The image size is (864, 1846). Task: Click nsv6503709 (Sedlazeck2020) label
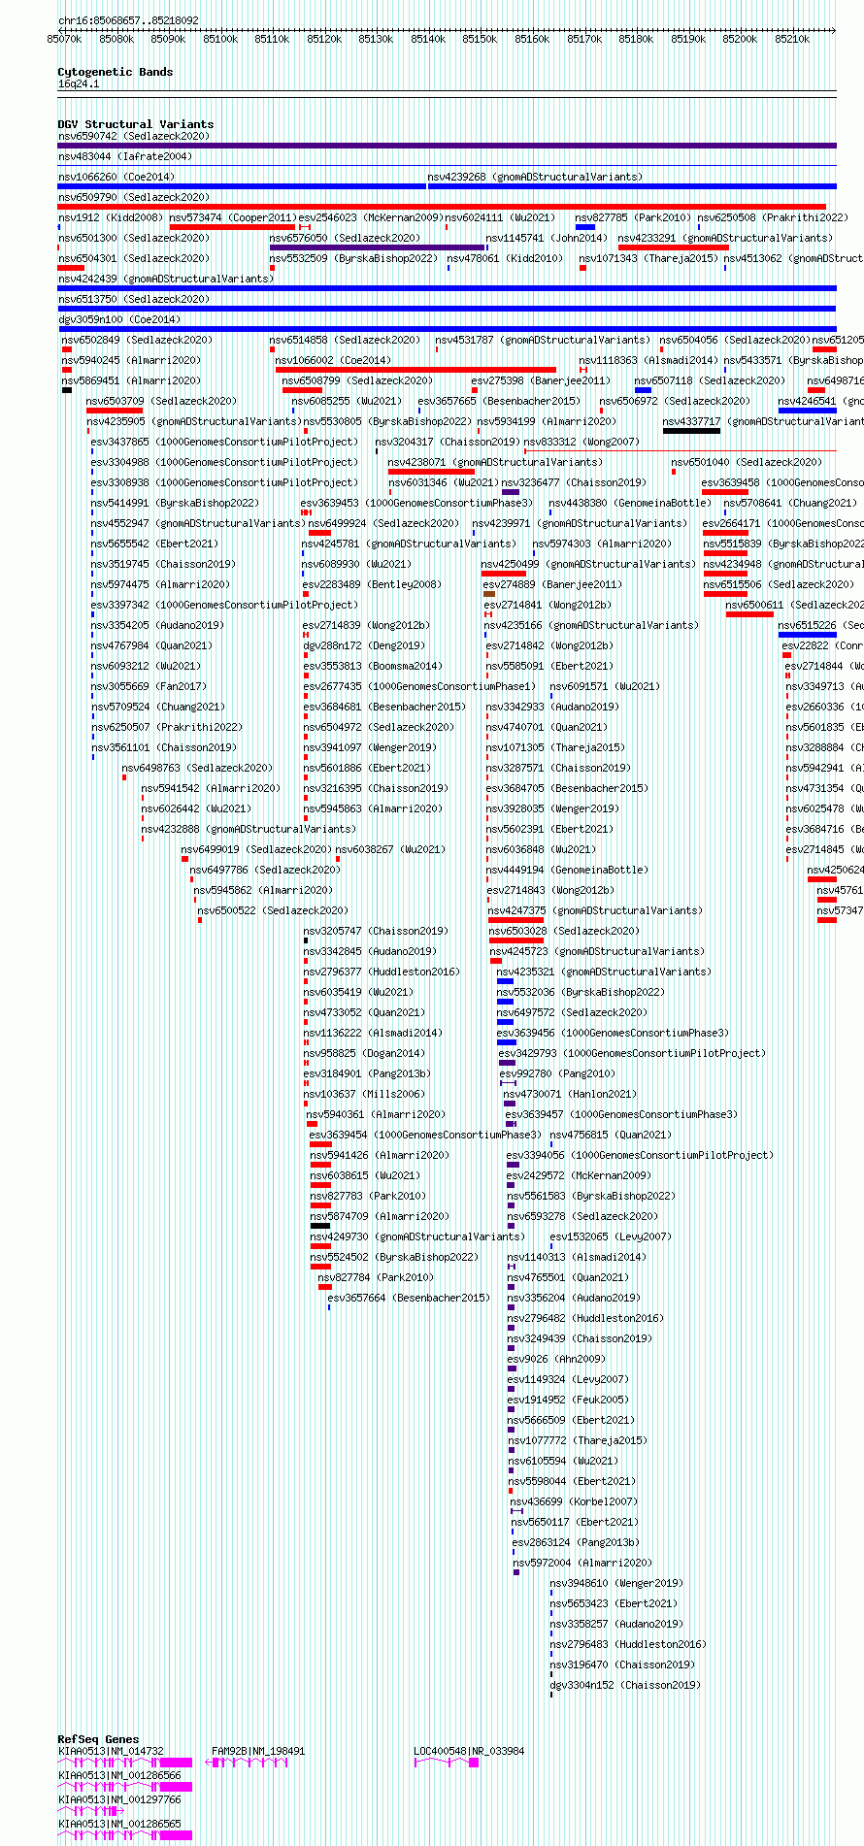click(x=161, y=402)
